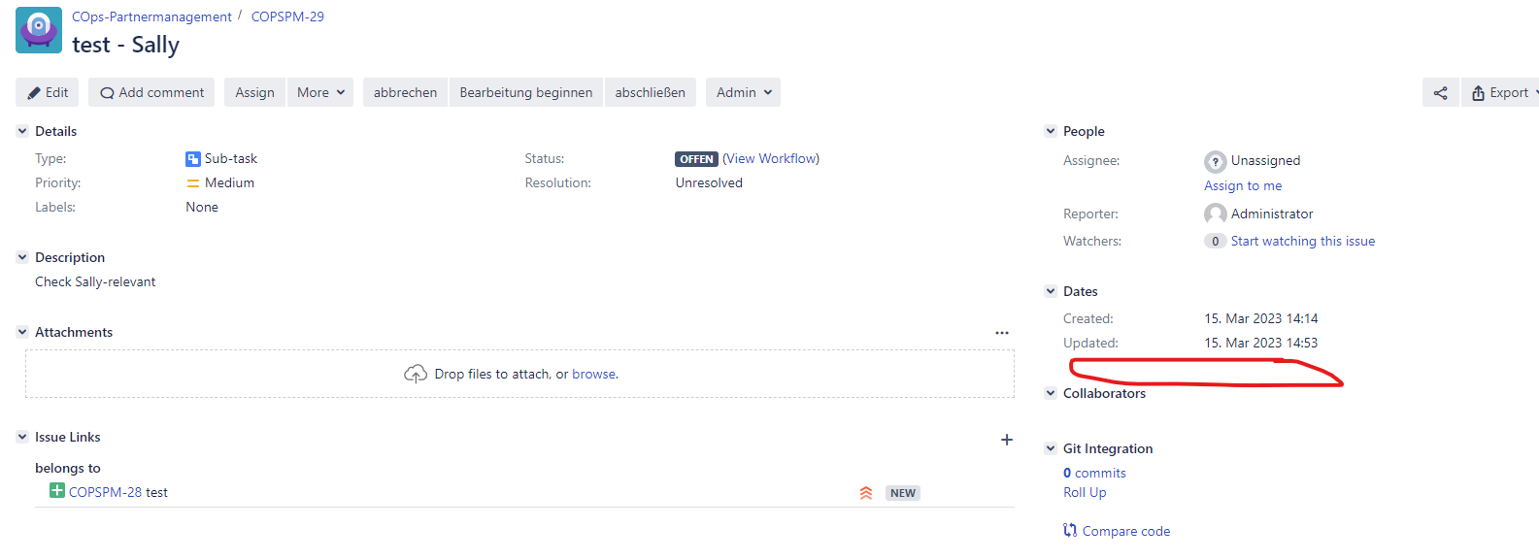1539x560 pixels.
Task: Open the View Workflow link
Action: [x=771, y=159]
